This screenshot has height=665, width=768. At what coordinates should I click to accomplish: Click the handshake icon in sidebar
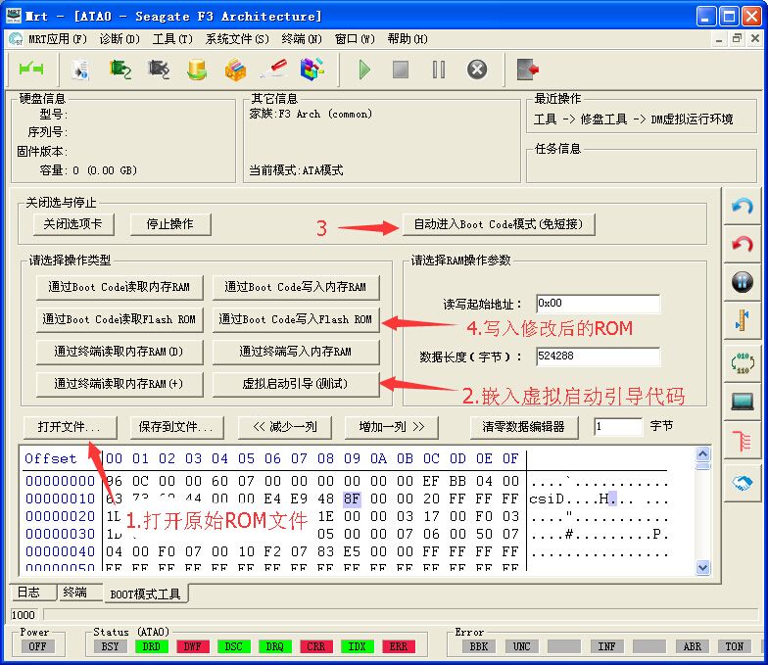(743, 481)
